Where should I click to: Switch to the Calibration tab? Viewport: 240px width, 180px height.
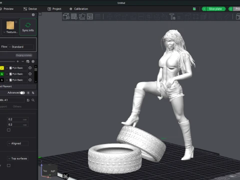click(x=79, y=9)
